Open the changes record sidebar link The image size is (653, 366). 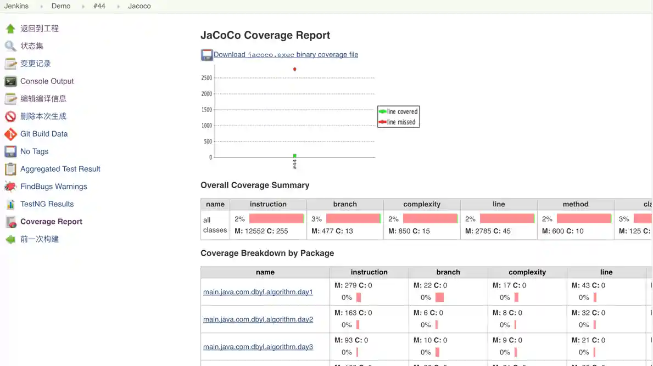tap(36, 64)
